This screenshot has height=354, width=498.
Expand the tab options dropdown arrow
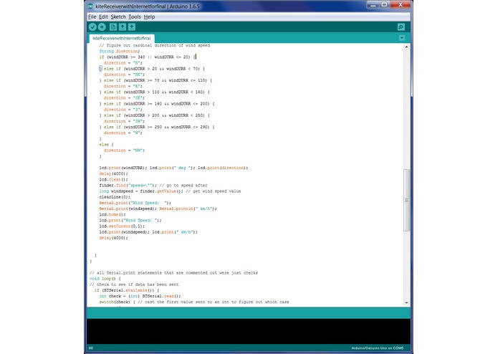(402, 38)
